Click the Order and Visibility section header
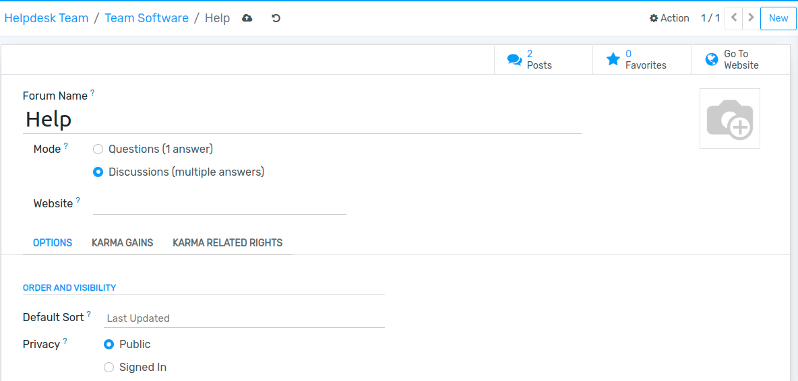 click(x=69, y=287)
